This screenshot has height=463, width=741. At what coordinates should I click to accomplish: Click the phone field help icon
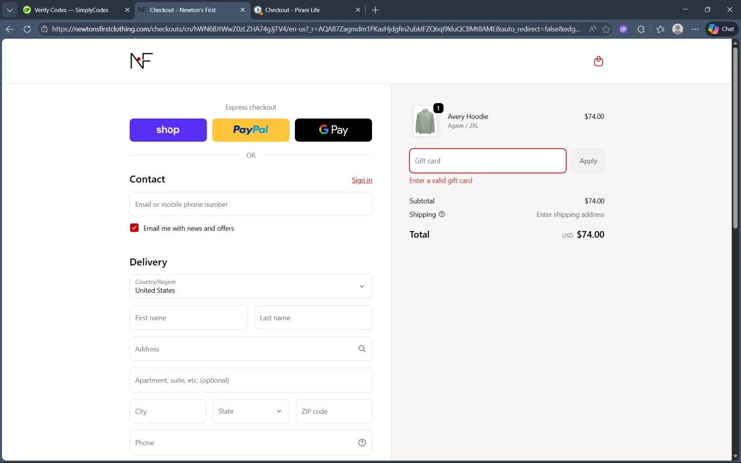[x=362, y=443]
